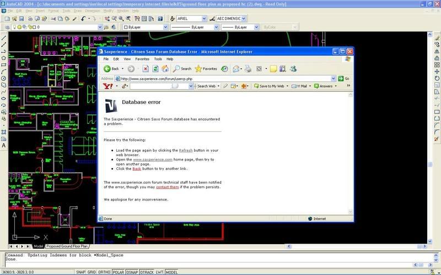Click the Refresh link in error page
The width and height of the screenshot is (441, 275).
[x=186, y=150]
